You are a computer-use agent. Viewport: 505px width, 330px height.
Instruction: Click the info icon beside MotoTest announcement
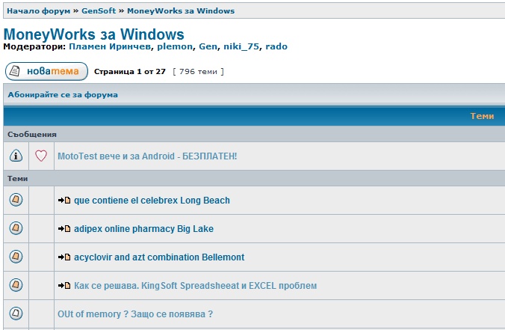[16, 156]
